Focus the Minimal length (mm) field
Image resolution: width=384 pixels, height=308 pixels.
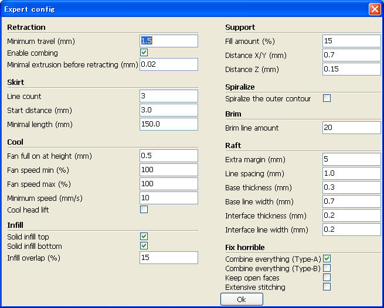[x=169, y=124]
